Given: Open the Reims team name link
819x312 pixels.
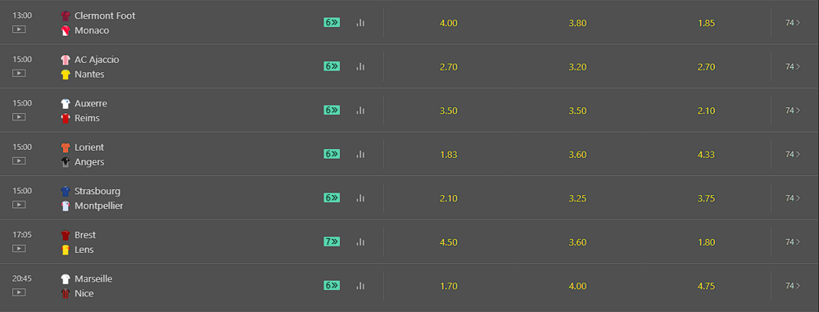Looking at the screenshot, I should click(x=88, y=118).
